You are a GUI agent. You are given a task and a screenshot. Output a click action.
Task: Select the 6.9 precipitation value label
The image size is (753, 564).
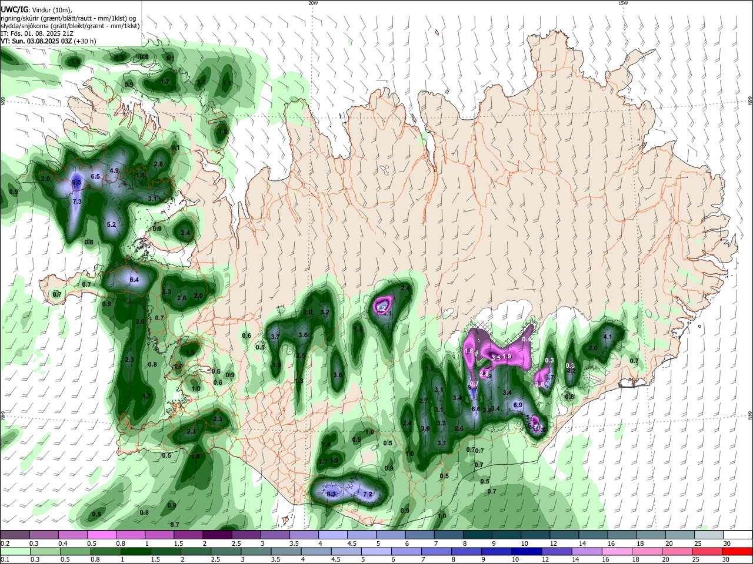[x=518, y=405]
